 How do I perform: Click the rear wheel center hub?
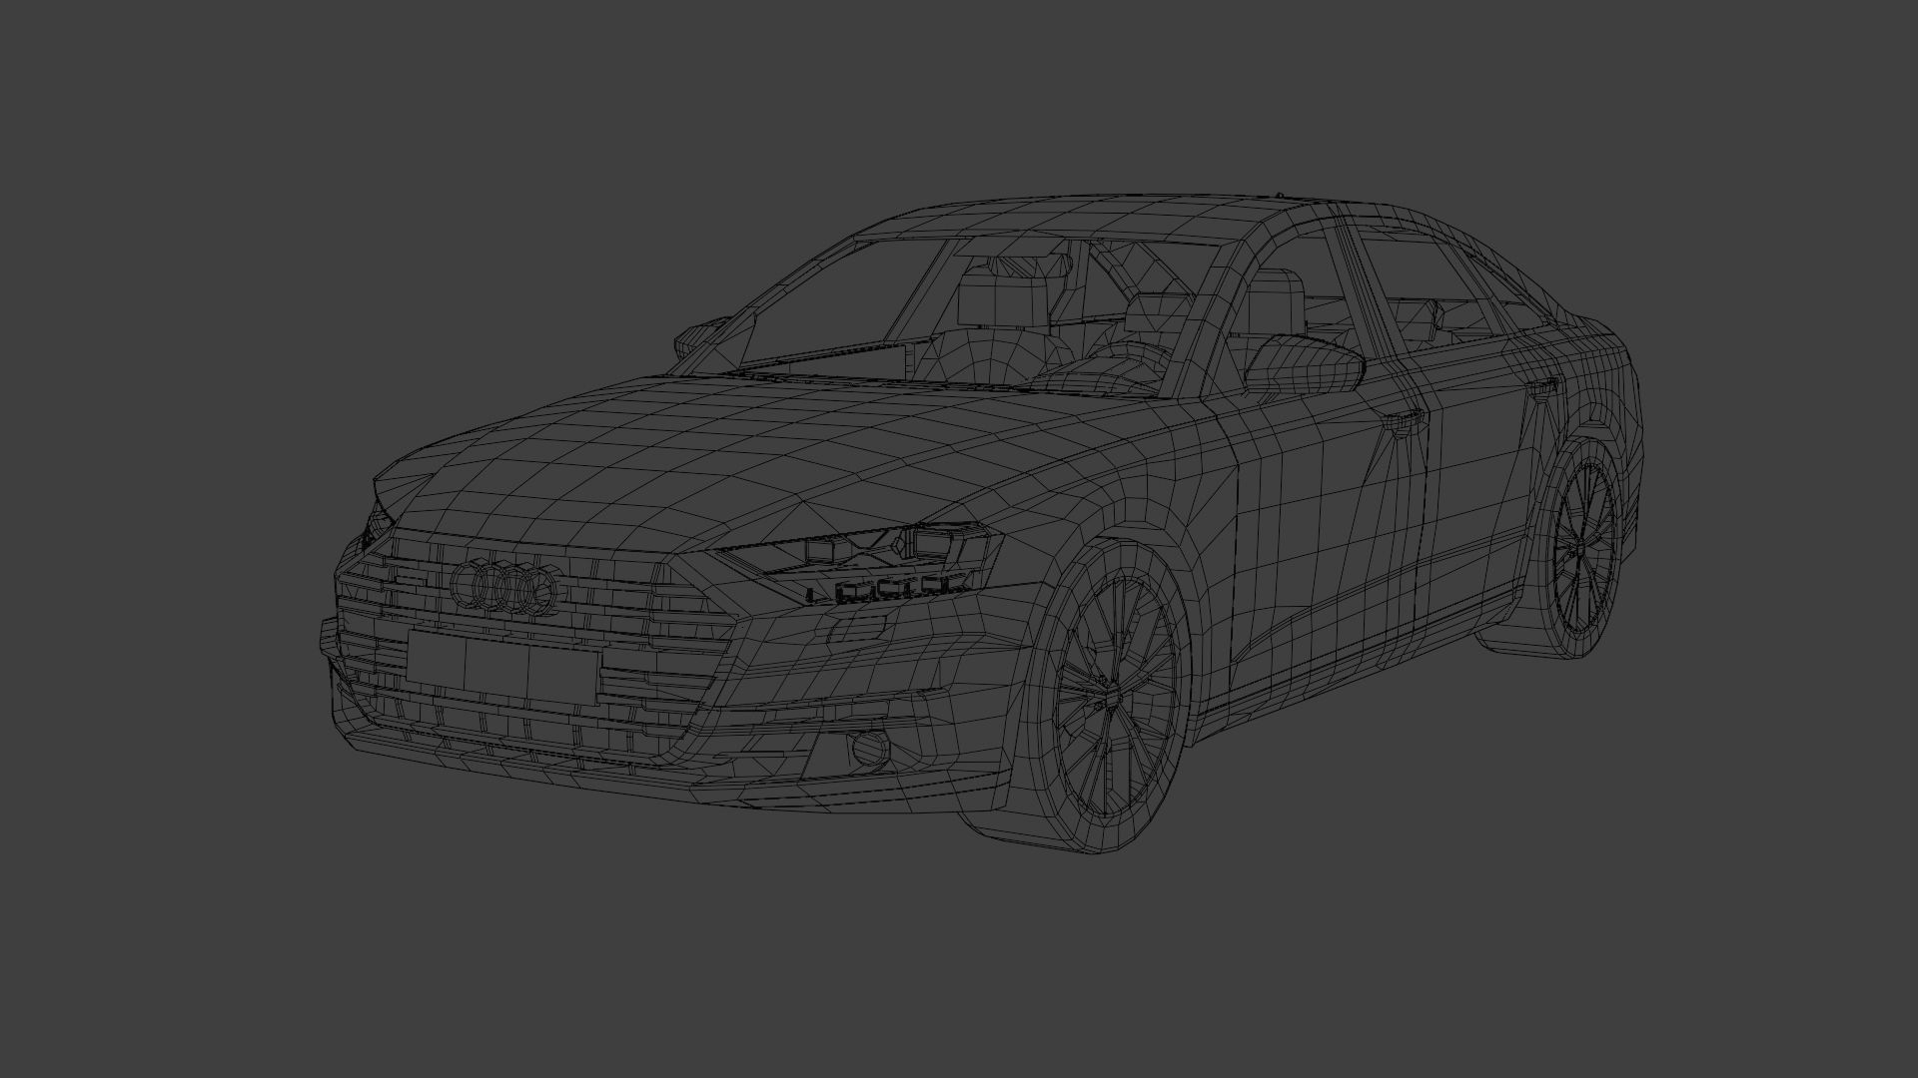point(1582,547)
